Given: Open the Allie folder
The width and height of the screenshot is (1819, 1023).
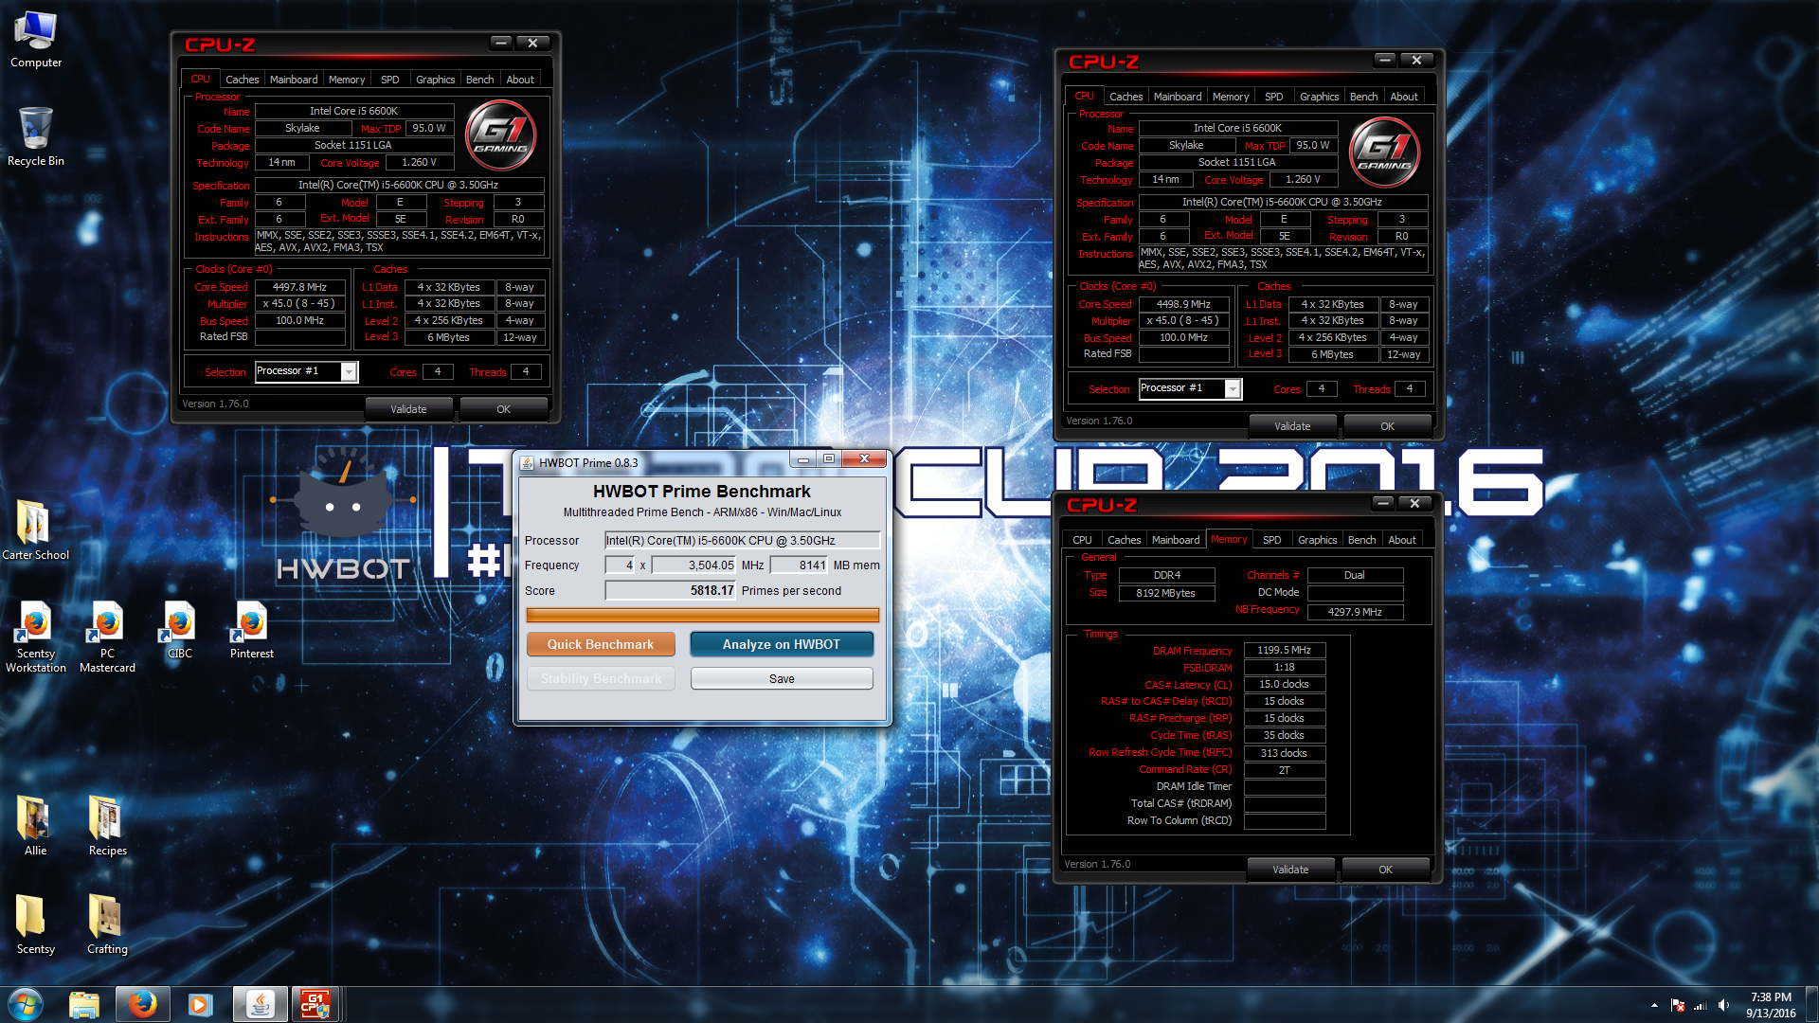Looking at the screenshot, I should (x=35, y=826).
